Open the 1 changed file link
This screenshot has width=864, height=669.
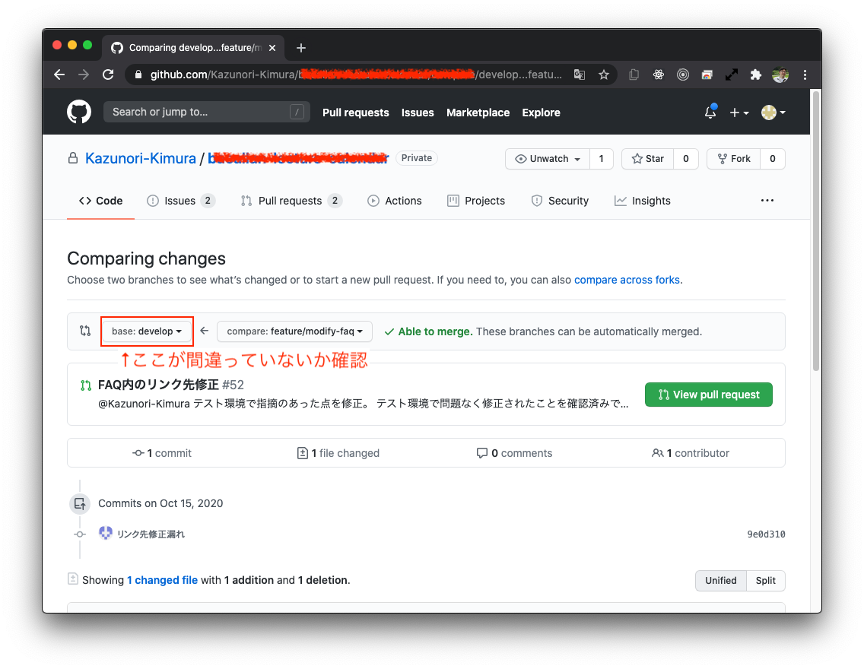click(162, 580)
